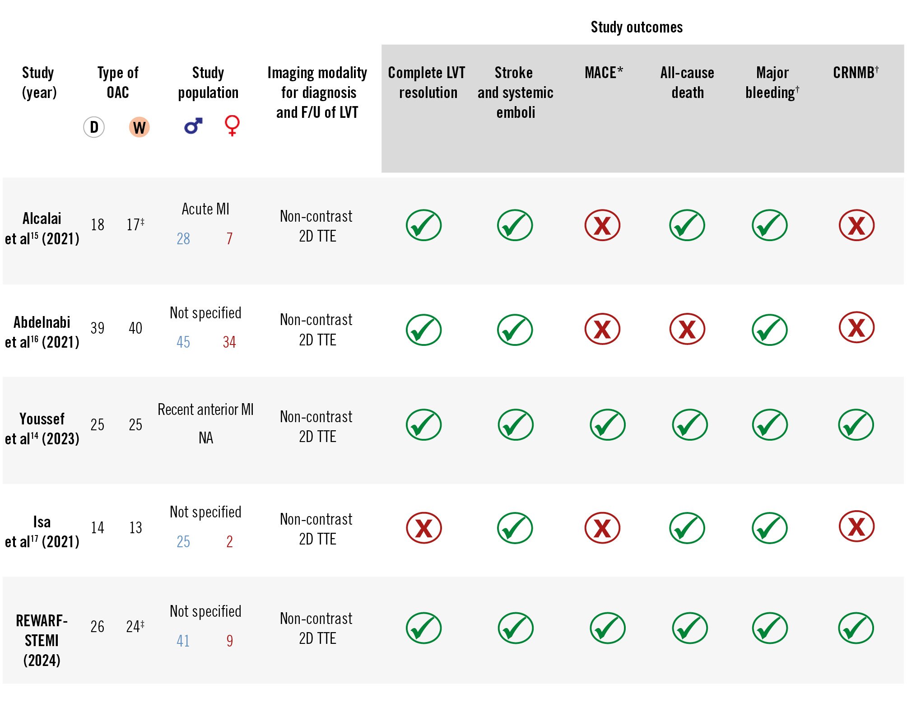The height and width of the screenshot is (703, 907).
Task: Click REWARF-STEMI's MACE green checkmark
Action: pos(607,628)
